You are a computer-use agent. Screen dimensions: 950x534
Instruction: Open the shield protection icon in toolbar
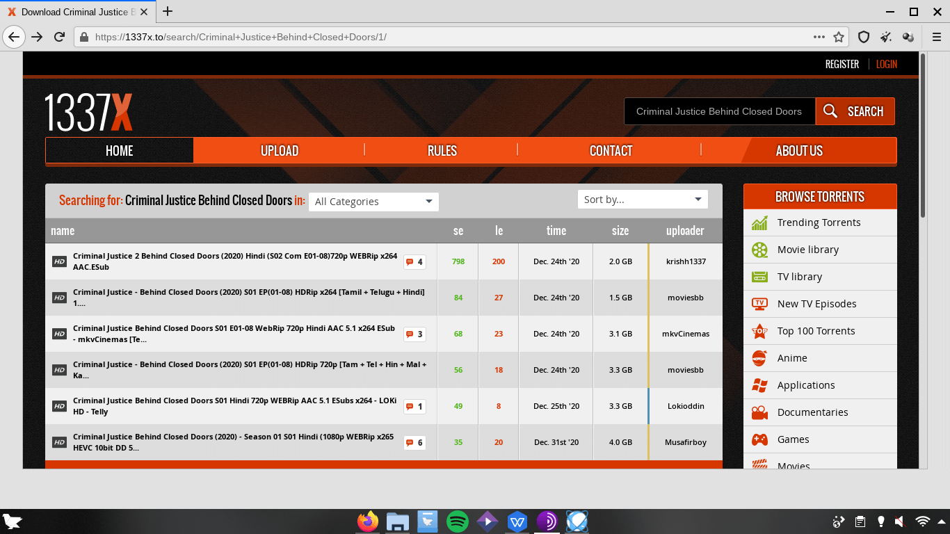[864, 37]
